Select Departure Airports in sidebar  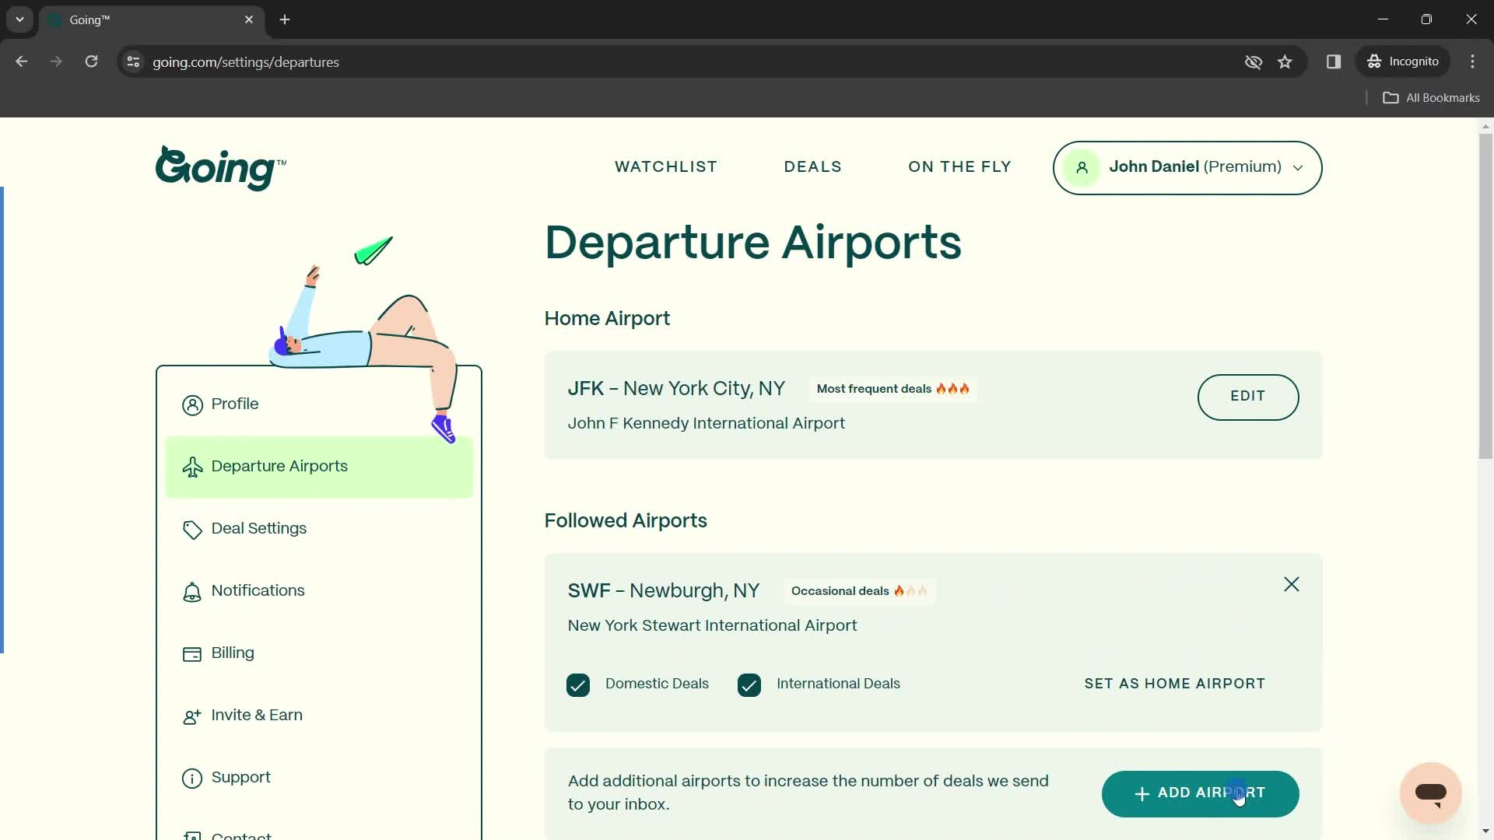[318, 467]
